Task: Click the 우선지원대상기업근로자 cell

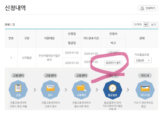Action: coord(49,58)
